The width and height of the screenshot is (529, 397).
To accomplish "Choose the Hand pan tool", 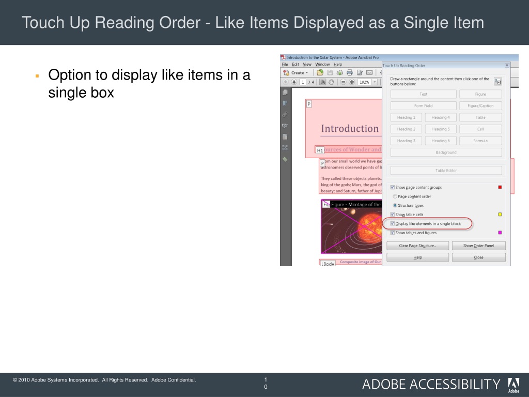I will tap(331, 82).
